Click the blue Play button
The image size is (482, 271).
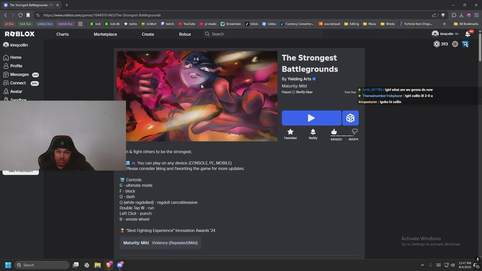tap(311, 118)
